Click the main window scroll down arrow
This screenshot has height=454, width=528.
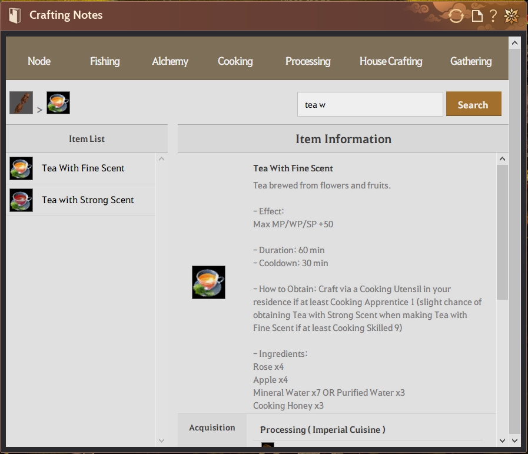[514, 440]
